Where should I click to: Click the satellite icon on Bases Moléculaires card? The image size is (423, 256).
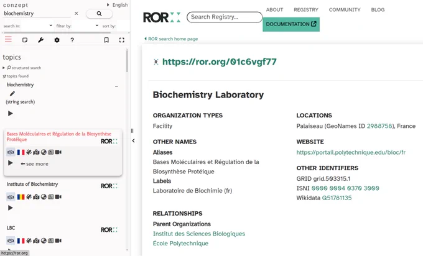(29, 152)
